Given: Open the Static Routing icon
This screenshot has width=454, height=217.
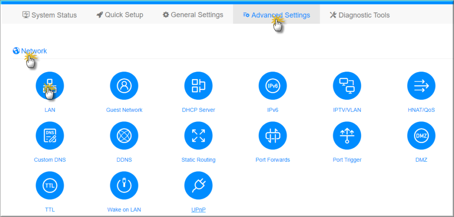Looking at the screenshot, I should (198, 136).
